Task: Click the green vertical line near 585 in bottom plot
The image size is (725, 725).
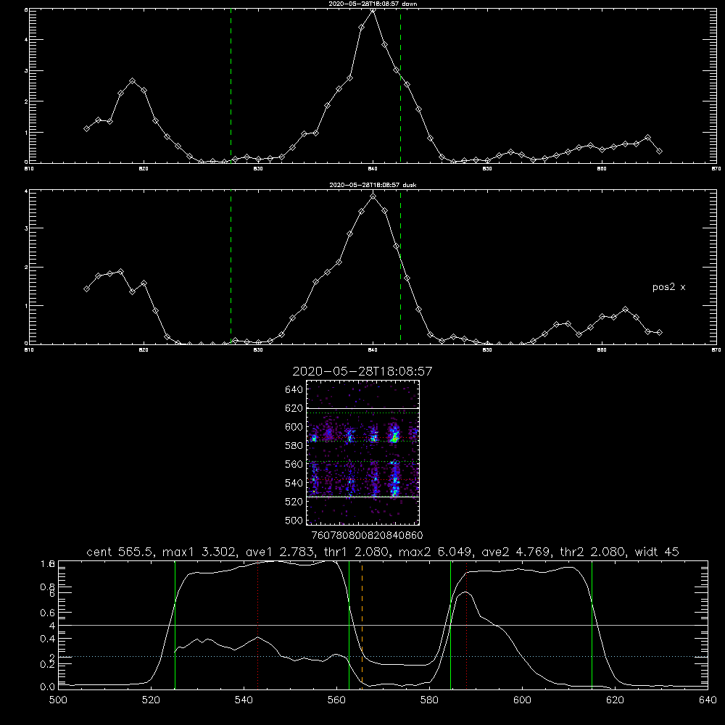Action: 450,624
